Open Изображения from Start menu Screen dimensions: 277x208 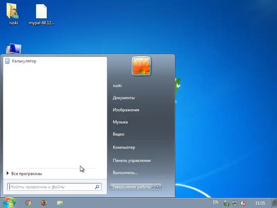point(126,110)
